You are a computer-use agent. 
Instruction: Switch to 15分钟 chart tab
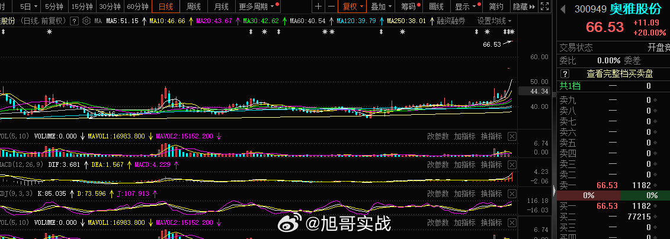pyautogui.click(x=82, y=7)
